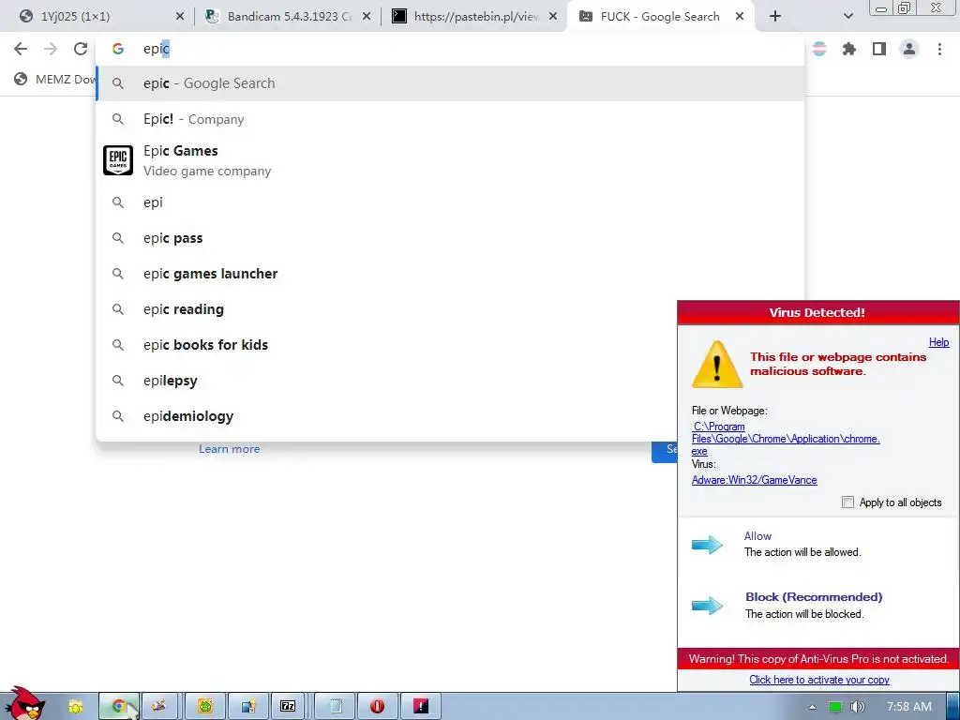Click the red exclamation taskbar icon
The image size is (960, 720).
[421, 707]
